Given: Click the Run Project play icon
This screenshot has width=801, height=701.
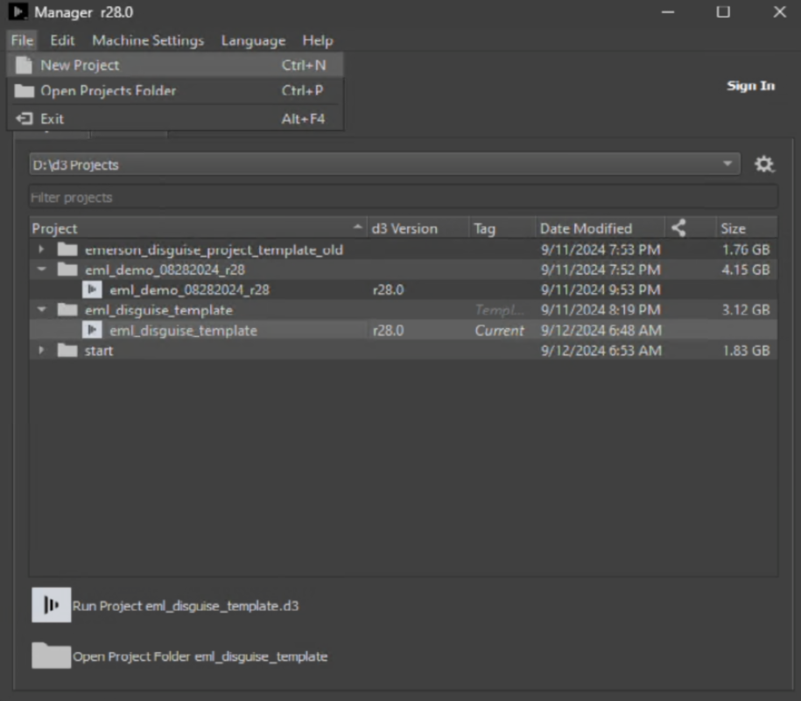Looking at the screenshot, I should [x=51, y=605].
